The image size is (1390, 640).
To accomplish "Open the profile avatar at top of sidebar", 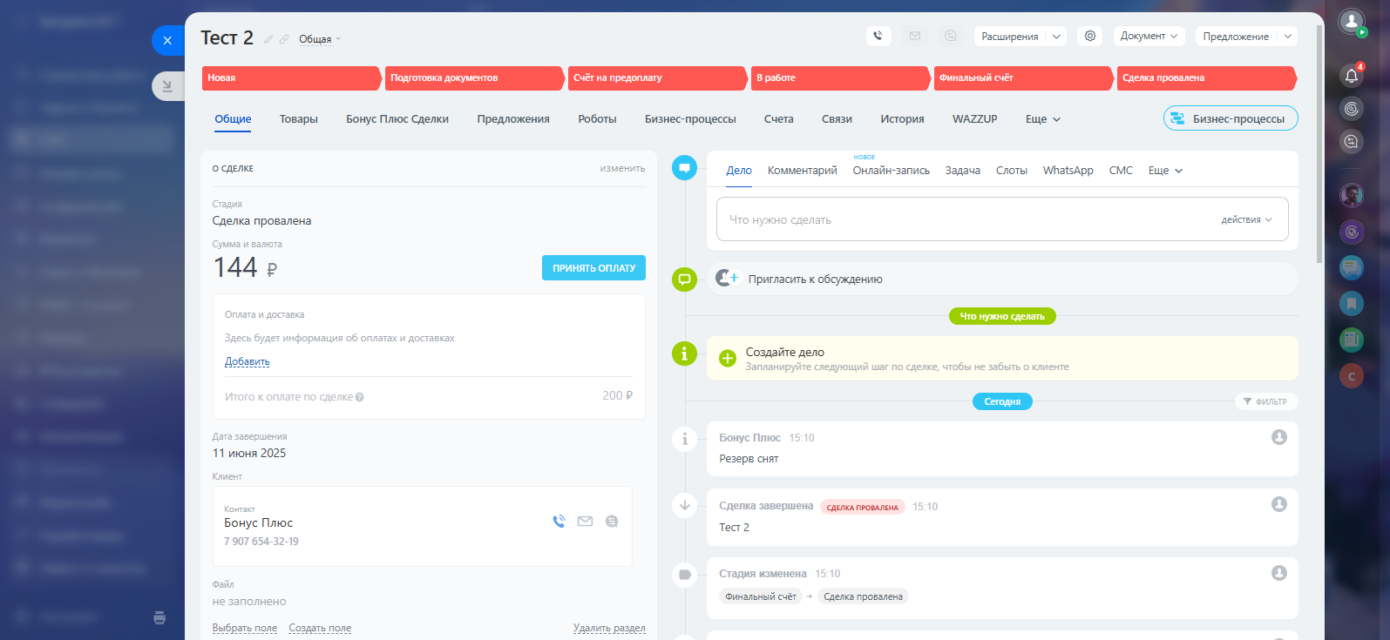I will (x=1352, y=22).
